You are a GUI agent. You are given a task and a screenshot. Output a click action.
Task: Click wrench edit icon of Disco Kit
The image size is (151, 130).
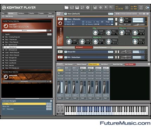60,52
